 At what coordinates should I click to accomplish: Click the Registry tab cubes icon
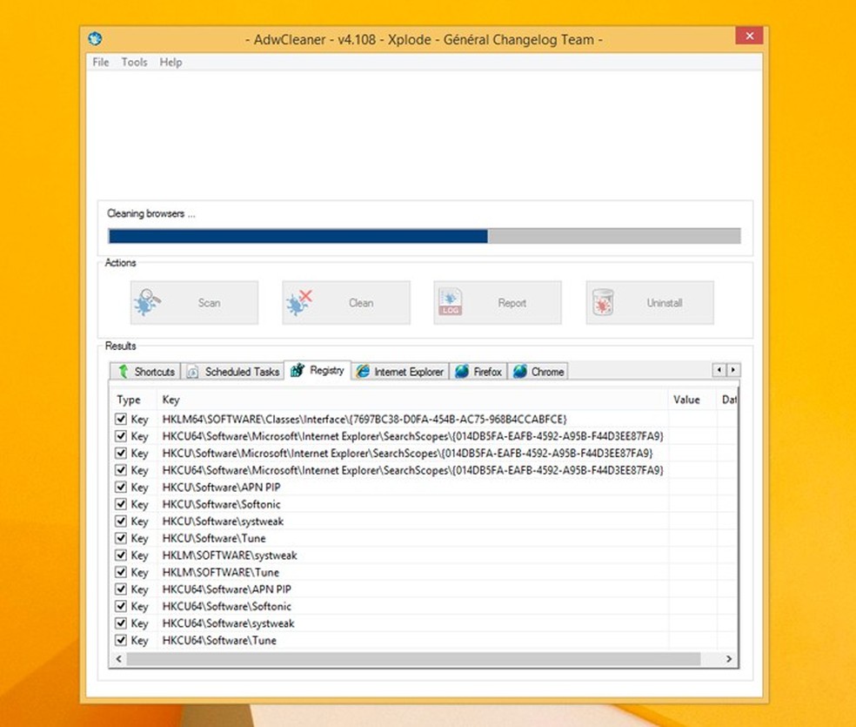coord(298,370)
